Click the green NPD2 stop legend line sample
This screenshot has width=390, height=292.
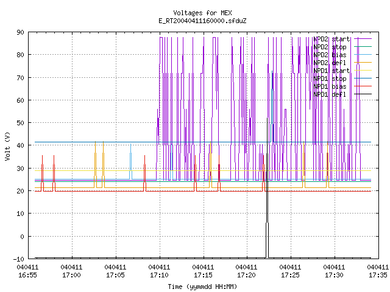[363, 47]
